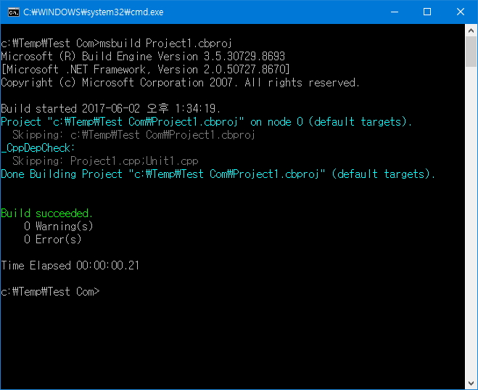478x390 pixels.
Task: Click the 'Build started 2017-06-02' line
Action: click(x=110, y=109)
